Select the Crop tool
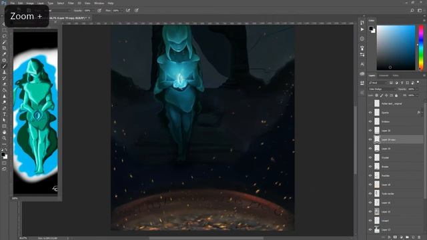The width and height of the screenshot is (427, 240). coord(4,48)
